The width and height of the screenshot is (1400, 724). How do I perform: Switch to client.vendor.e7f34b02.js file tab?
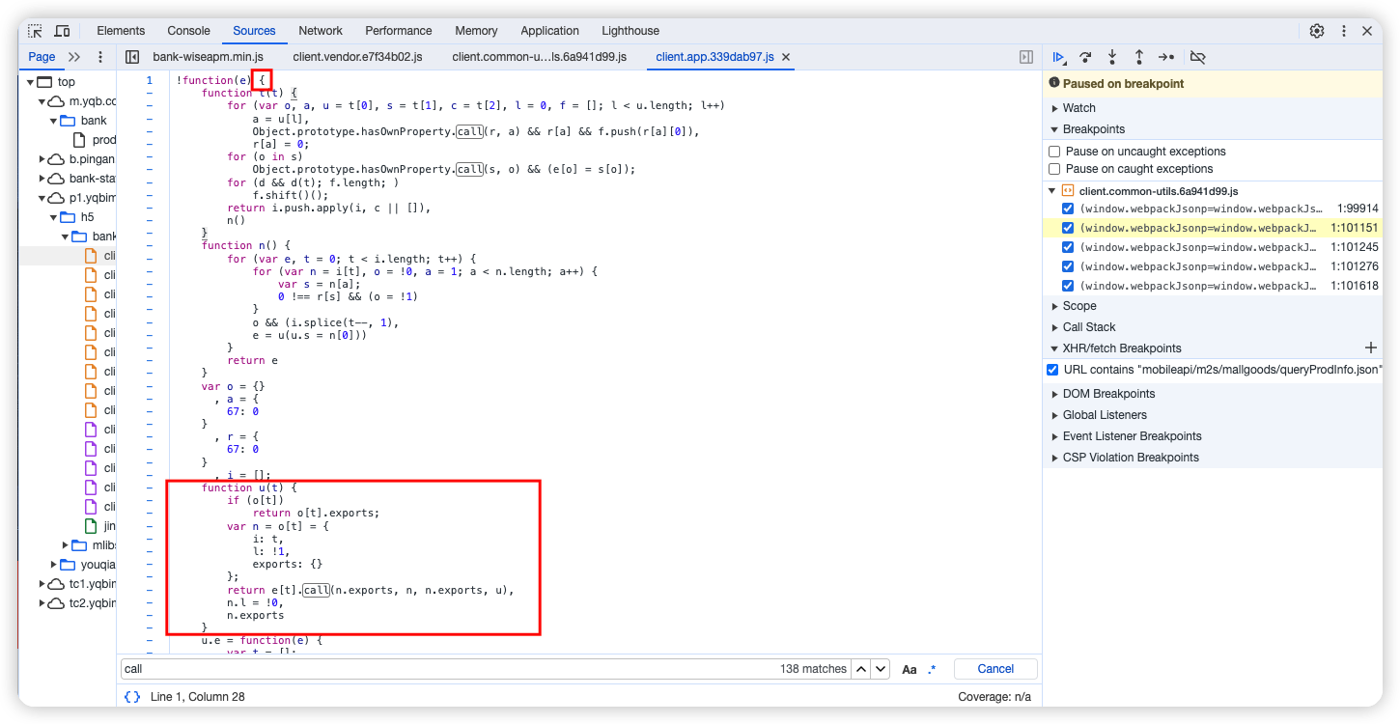click(357, 57)
